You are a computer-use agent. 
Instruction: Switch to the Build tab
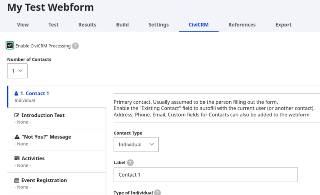(x=122, y=25)
